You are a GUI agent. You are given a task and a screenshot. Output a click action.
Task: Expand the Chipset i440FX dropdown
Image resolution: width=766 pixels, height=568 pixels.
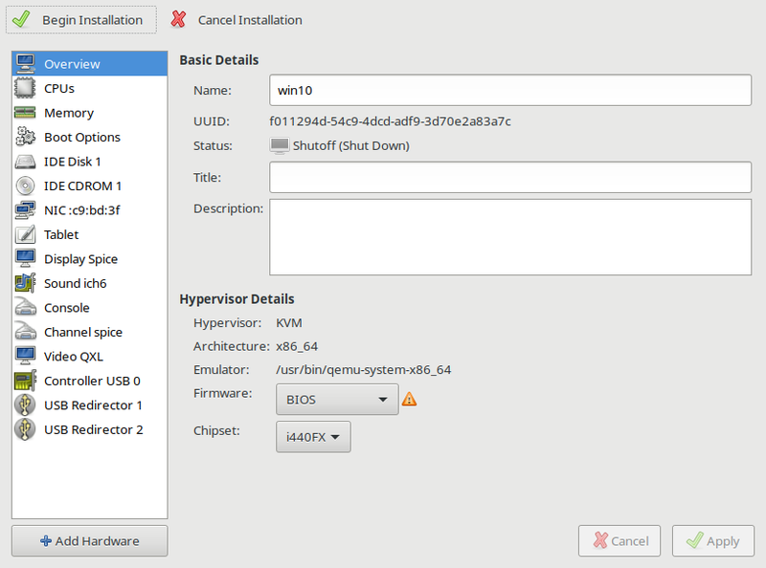tap(313, 436)
